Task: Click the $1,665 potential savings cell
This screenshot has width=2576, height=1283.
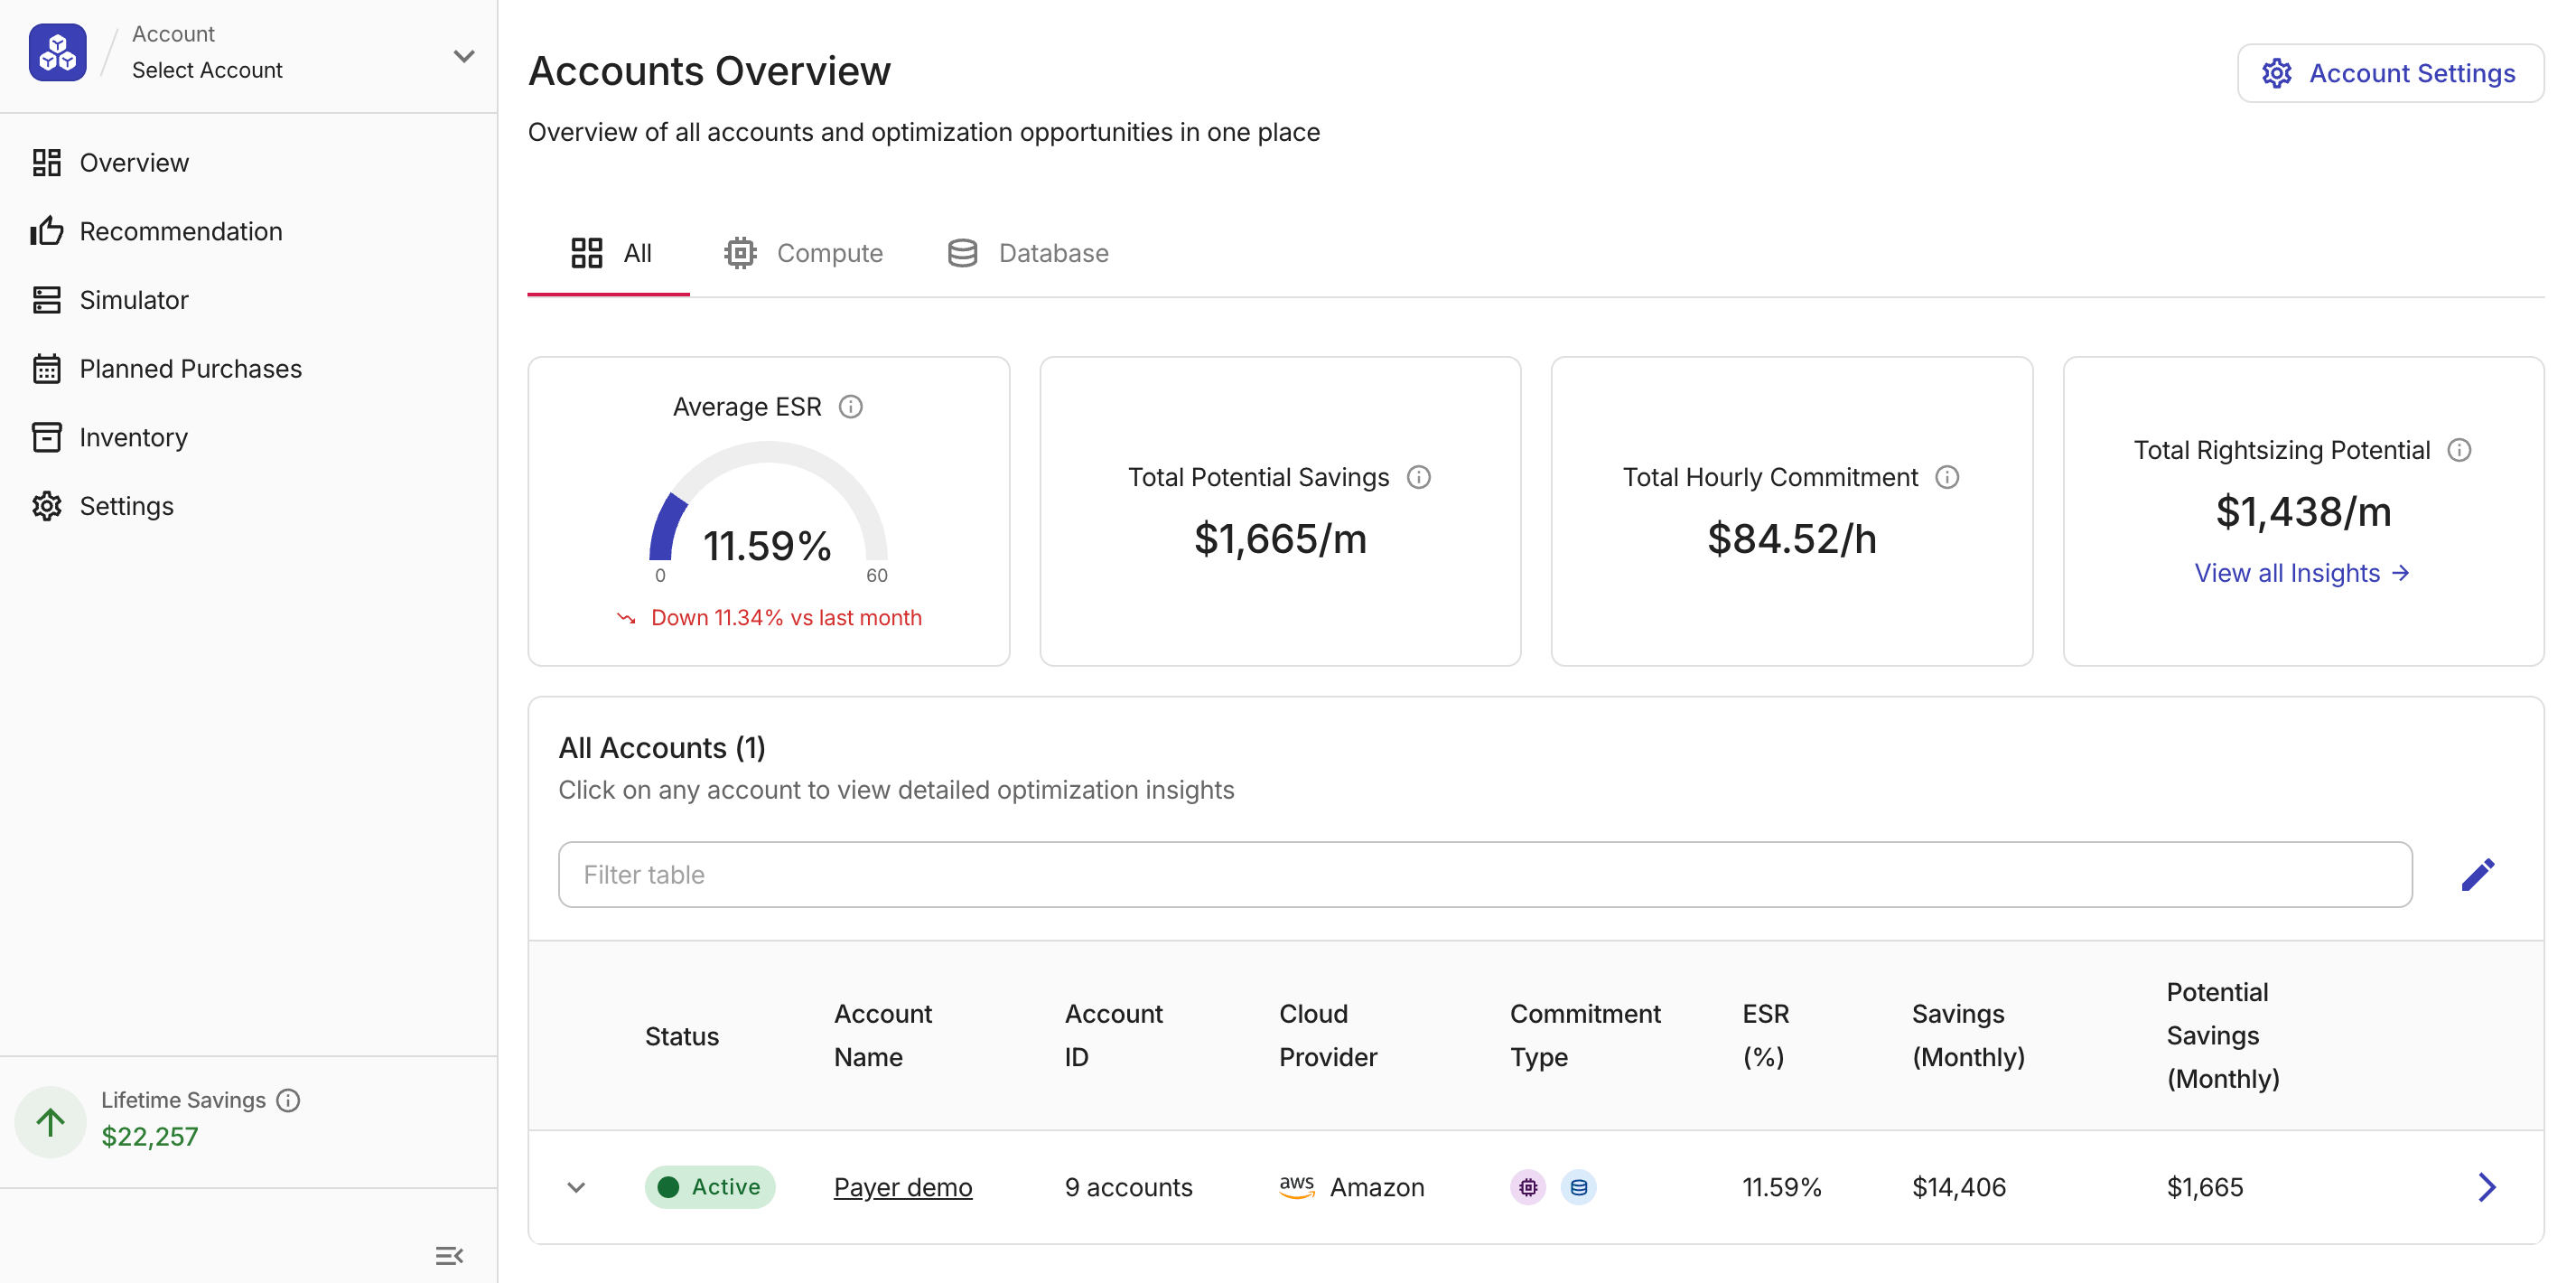Action: coord(2204,1187)
